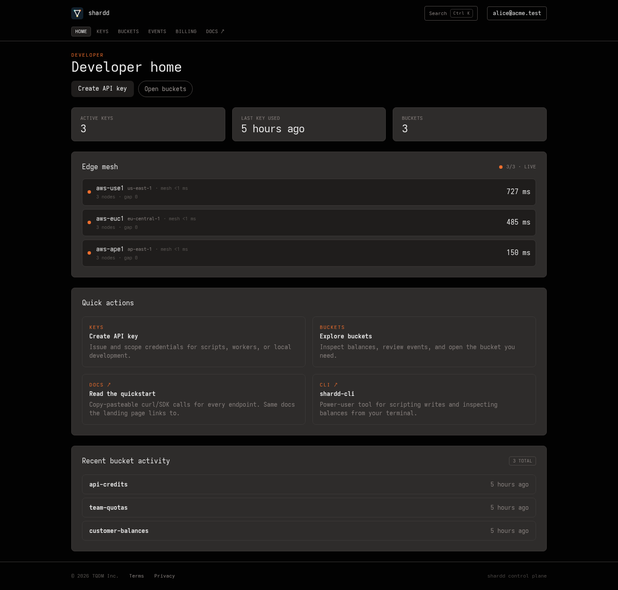Open the aws-ape1 edge mesh row

(x=309, y=253)
